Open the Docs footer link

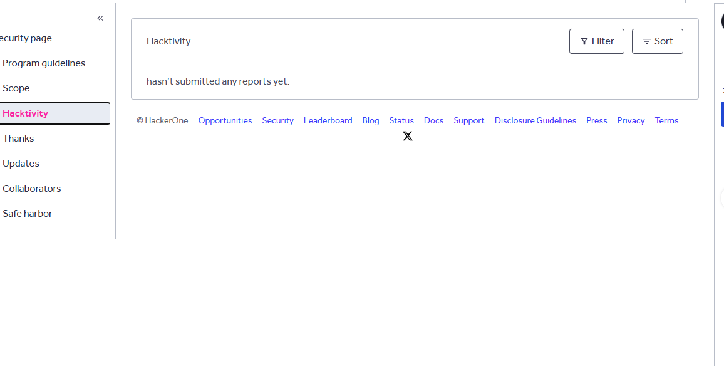(x=433, y=120)
